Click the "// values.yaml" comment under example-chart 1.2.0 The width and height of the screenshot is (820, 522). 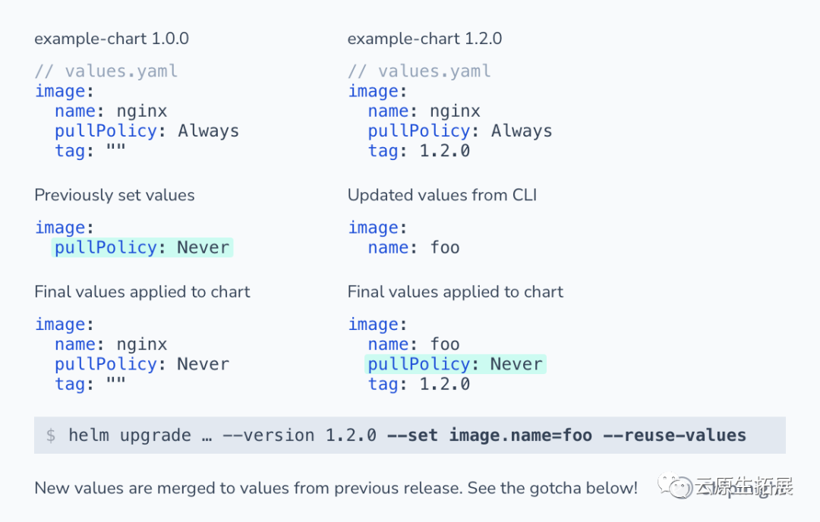[x=419, y=71]
